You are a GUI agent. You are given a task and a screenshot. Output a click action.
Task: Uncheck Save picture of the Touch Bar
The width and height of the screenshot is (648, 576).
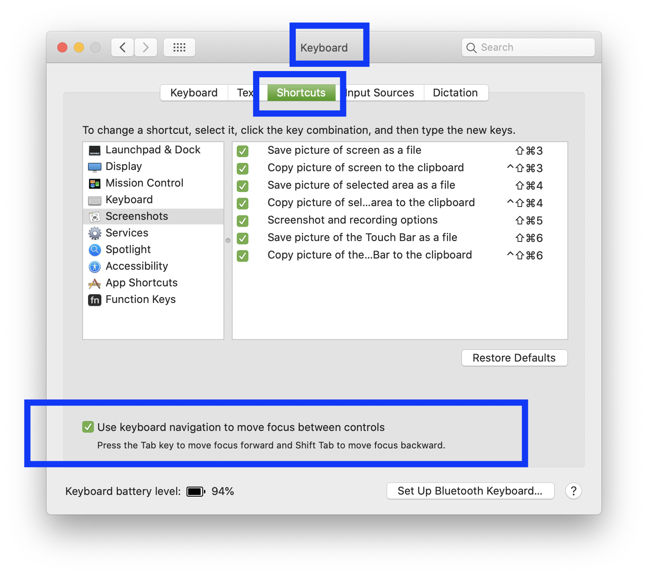243,238
